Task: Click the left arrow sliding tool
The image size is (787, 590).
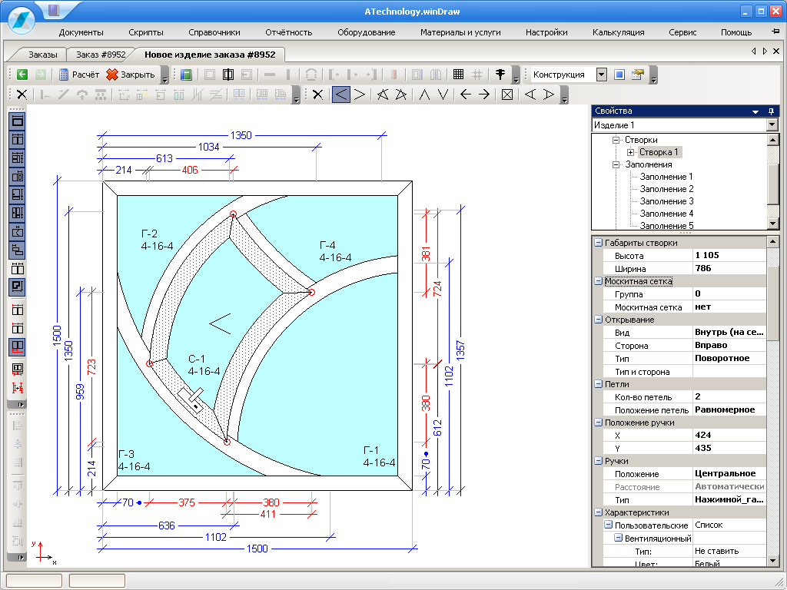Action: tap(466, 94)
